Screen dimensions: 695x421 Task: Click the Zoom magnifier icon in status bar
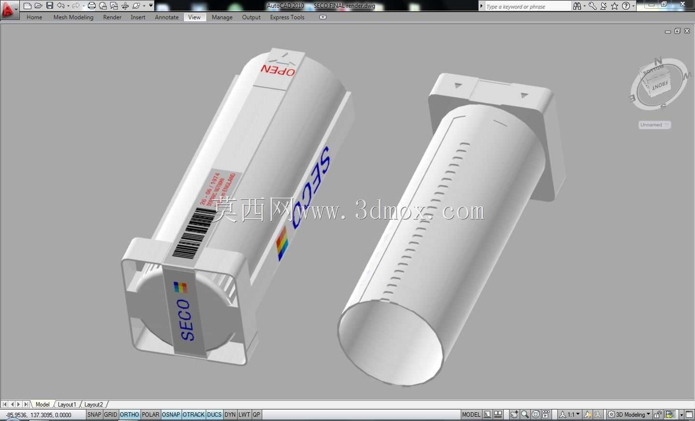pos(525,415)
